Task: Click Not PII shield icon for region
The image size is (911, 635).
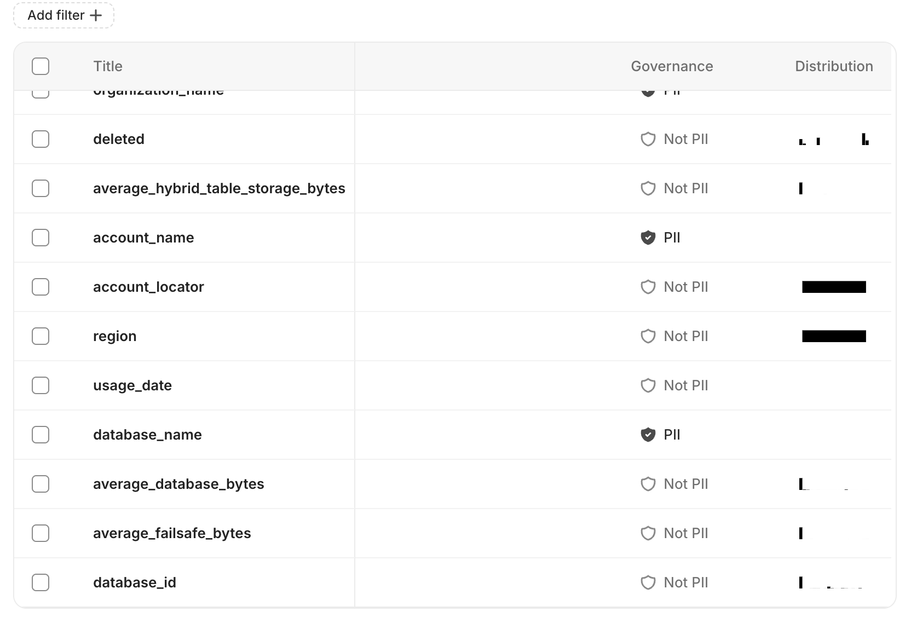Action: [x=648, y=336]
